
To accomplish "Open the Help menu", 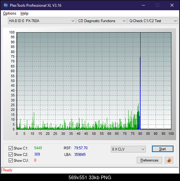I will click(25, 13).
